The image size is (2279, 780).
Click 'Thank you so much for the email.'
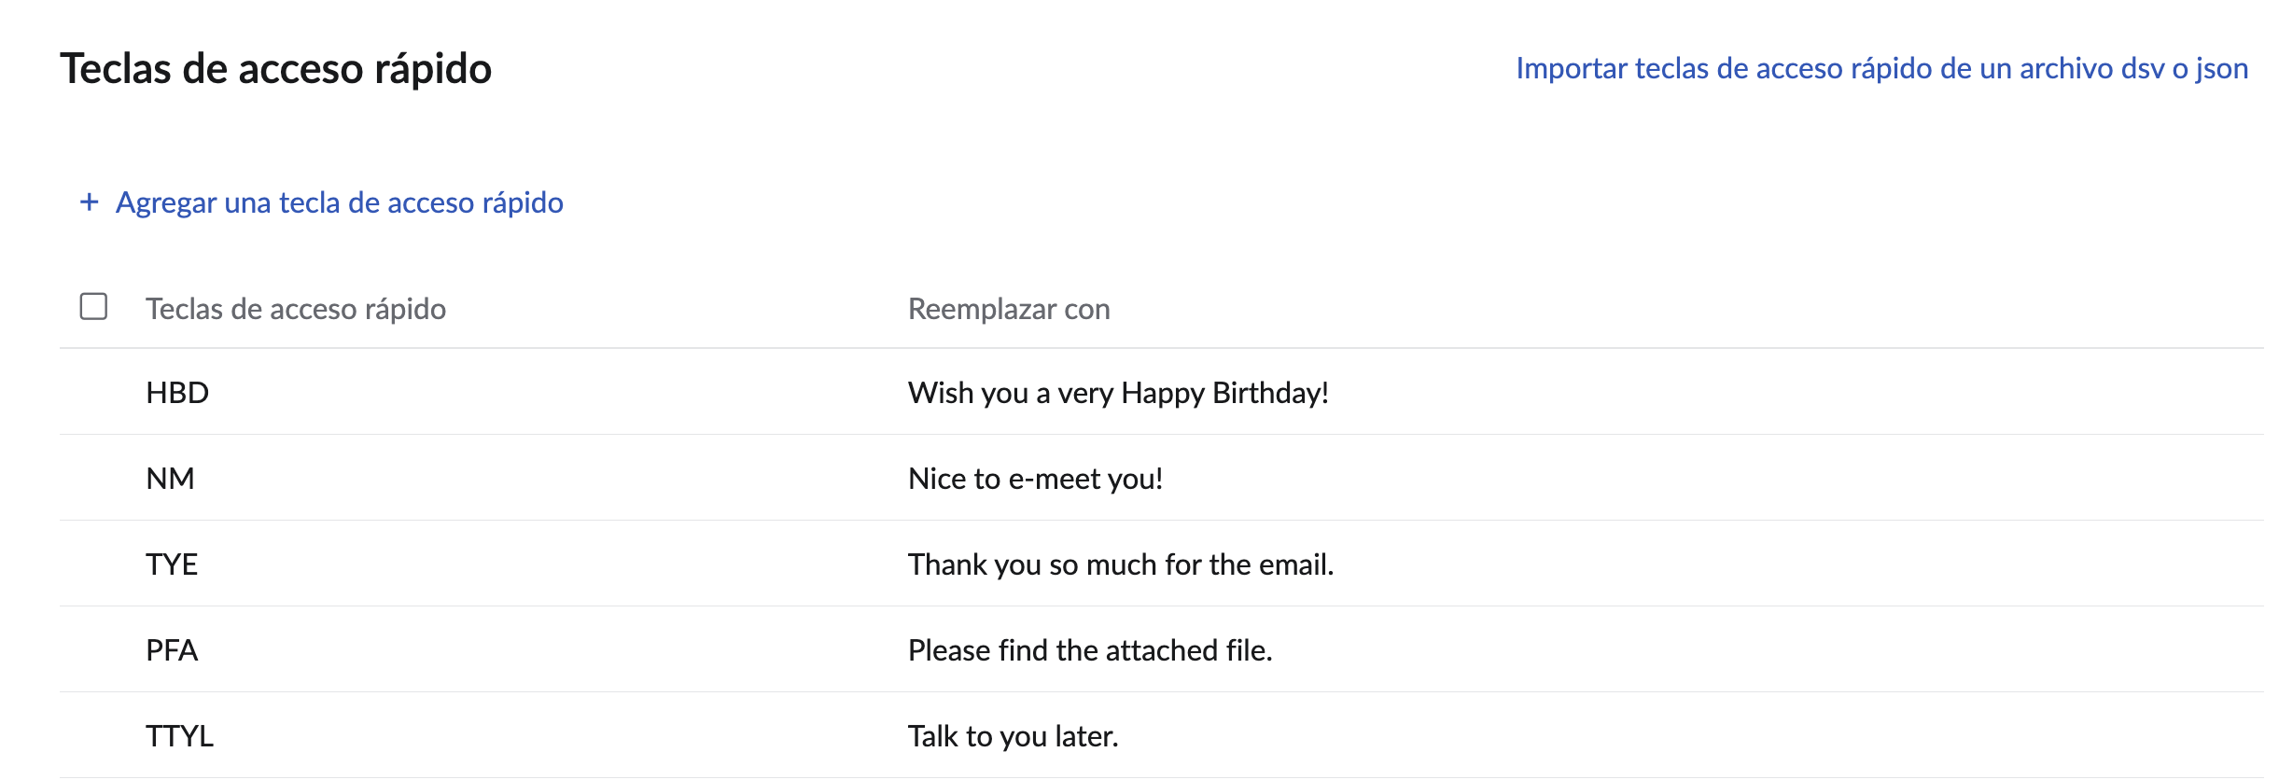tap(1121, 564)
